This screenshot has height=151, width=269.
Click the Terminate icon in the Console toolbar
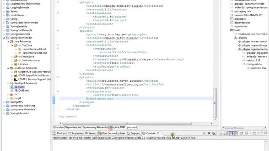pos(204,133)
